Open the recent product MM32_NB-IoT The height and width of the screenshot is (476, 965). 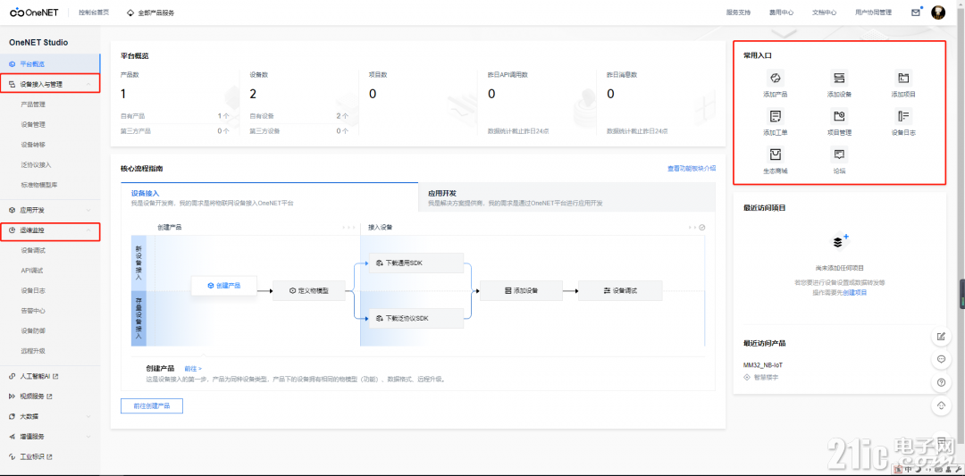(763, 364)
